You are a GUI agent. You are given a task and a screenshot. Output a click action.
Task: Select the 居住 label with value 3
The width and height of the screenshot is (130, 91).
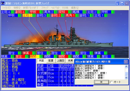pyautogui.click(x=108, y=56)
